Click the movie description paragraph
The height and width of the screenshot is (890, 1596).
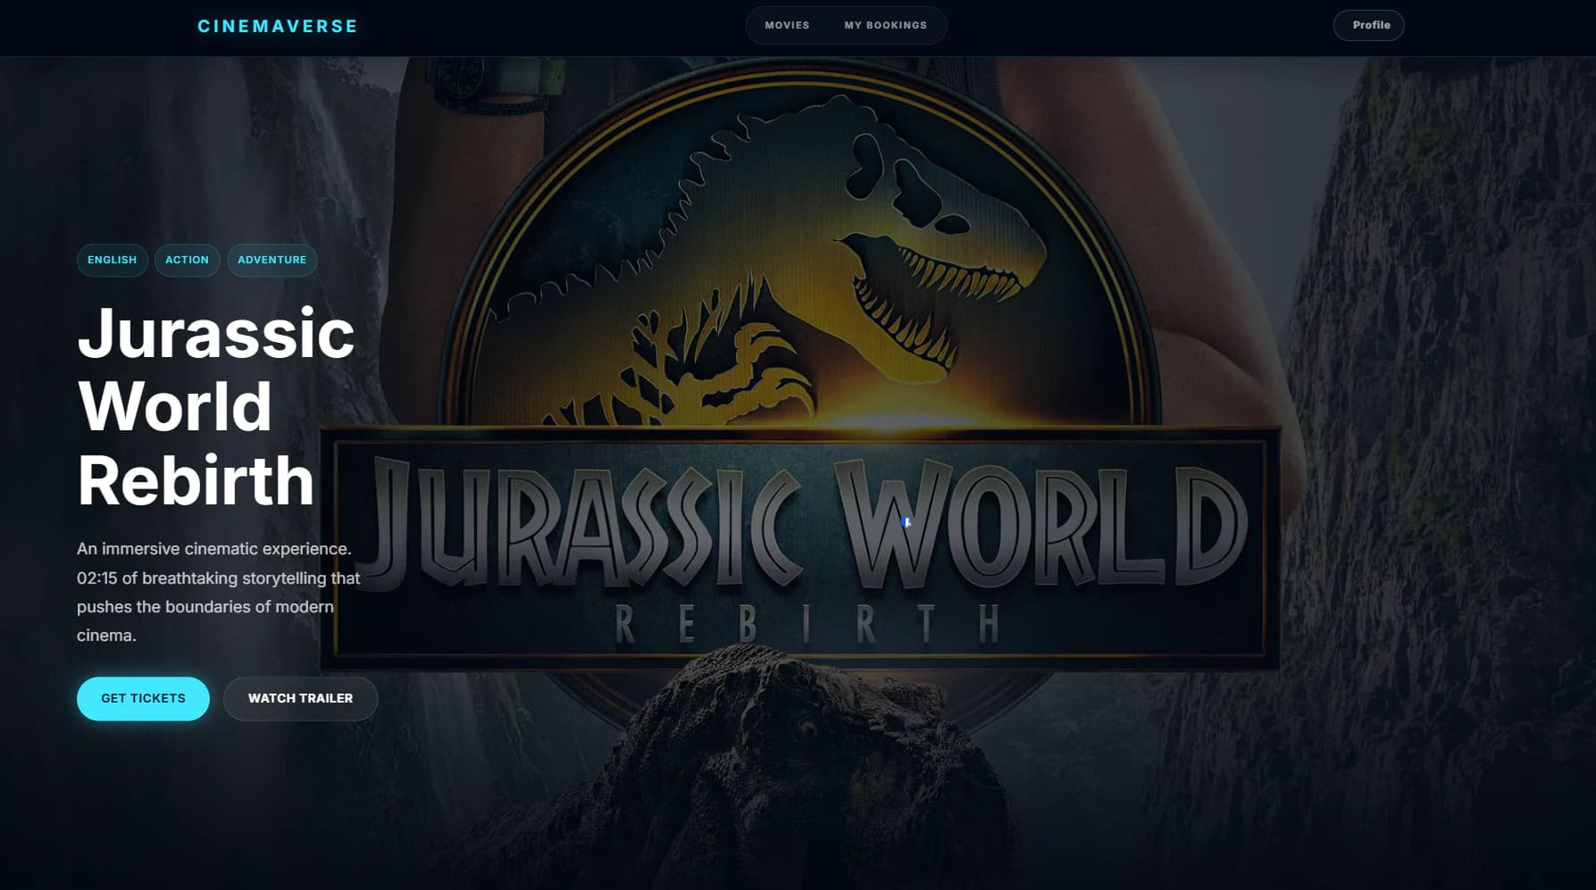coord(219,592)
